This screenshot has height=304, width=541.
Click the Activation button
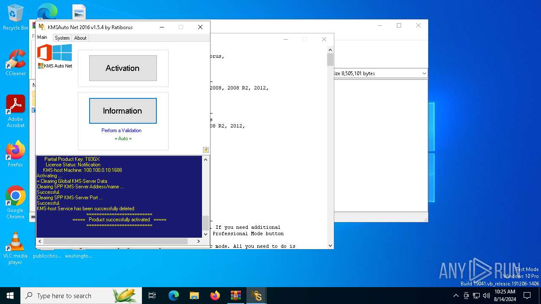(x=123, y=68)
